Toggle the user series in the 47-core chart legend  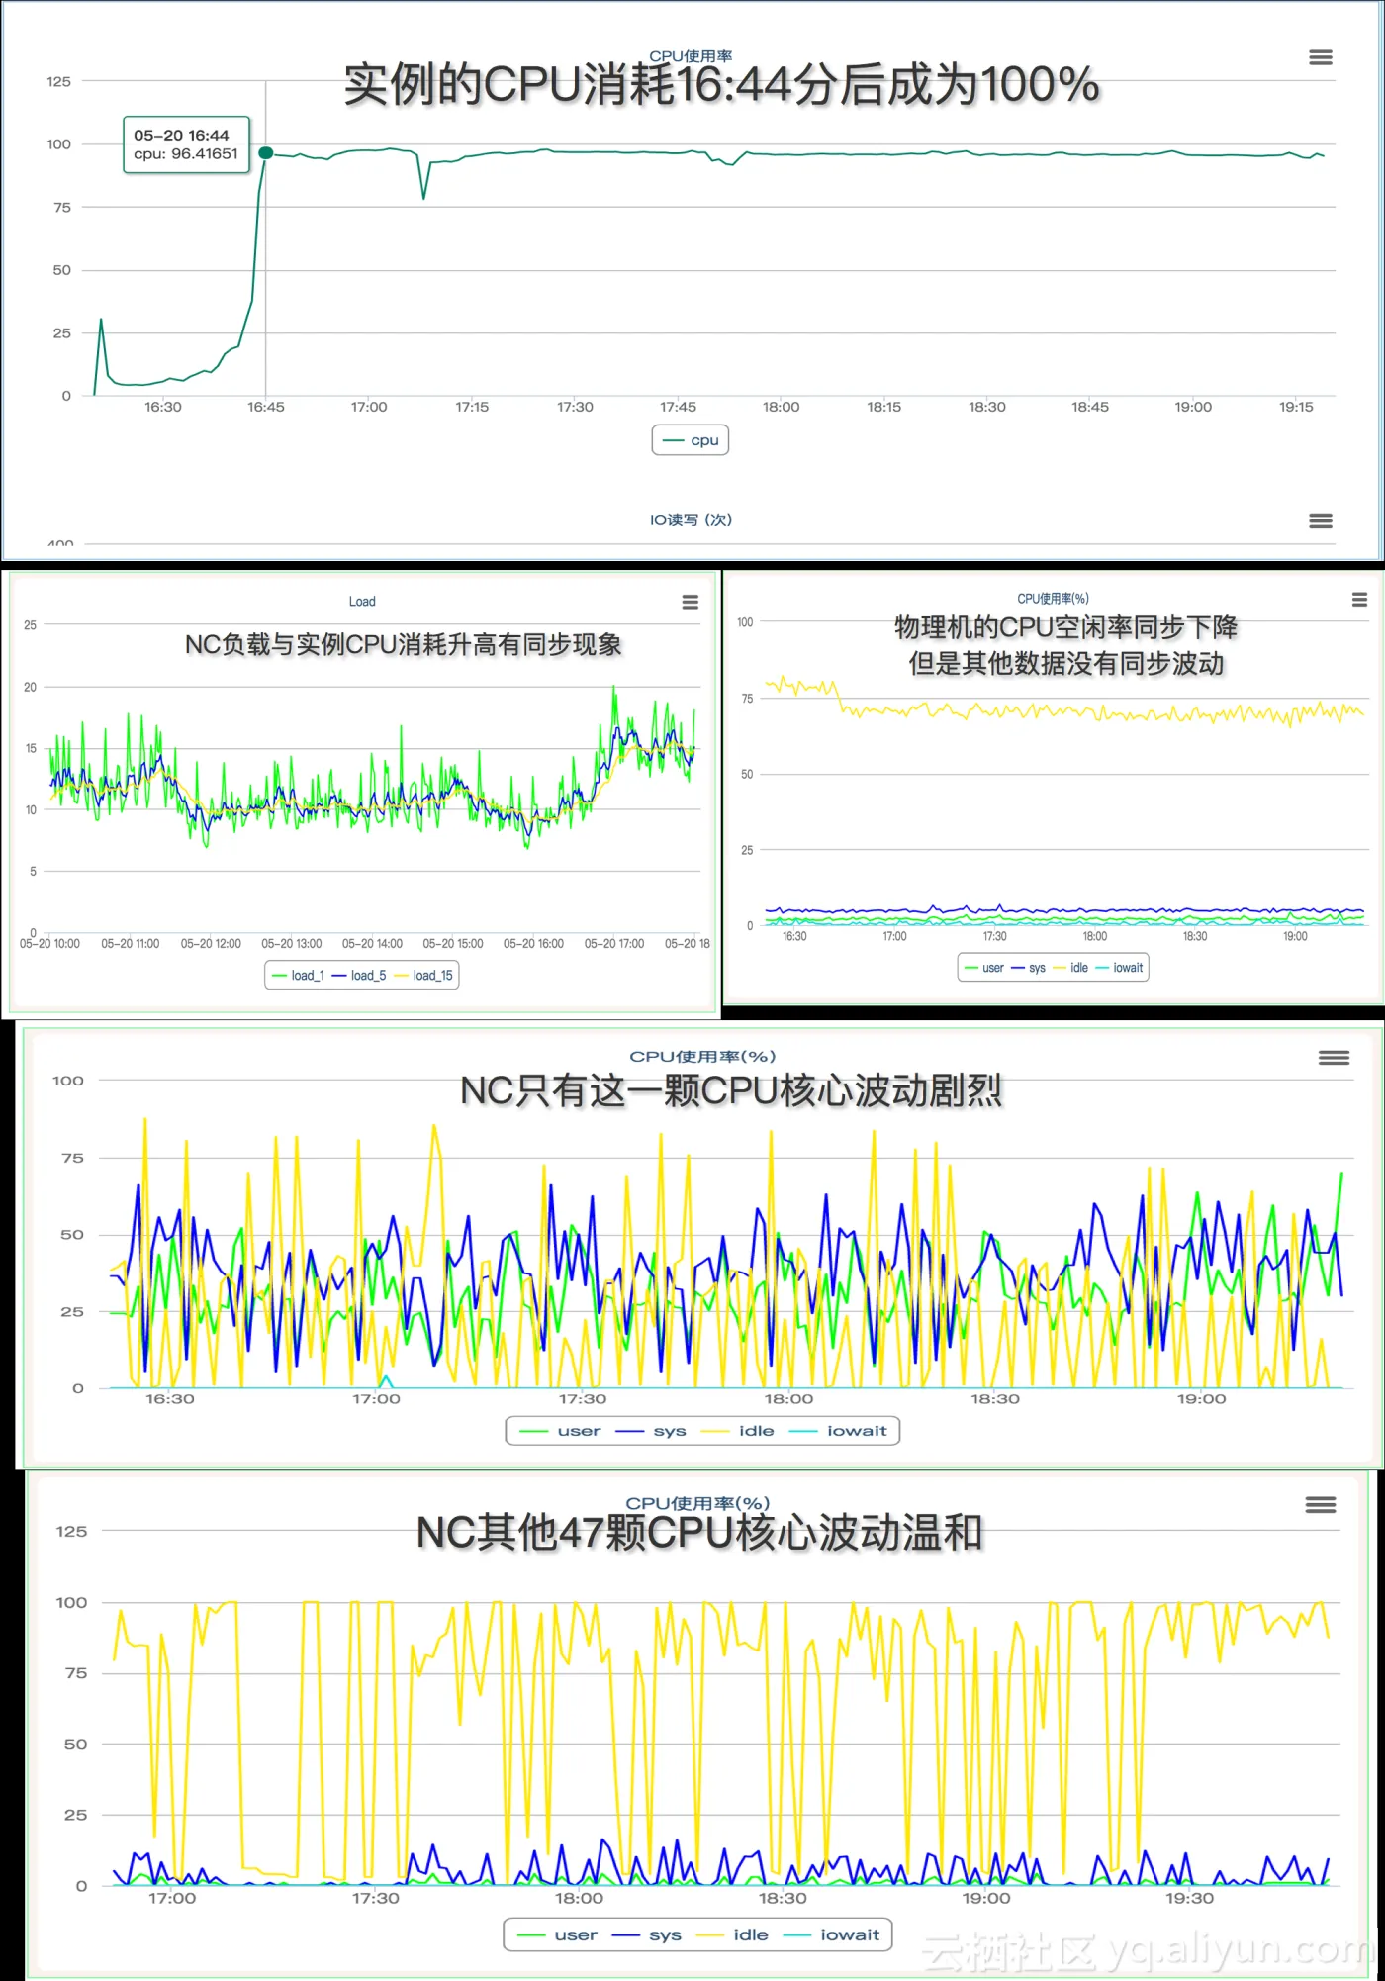tap(557, 1934)
